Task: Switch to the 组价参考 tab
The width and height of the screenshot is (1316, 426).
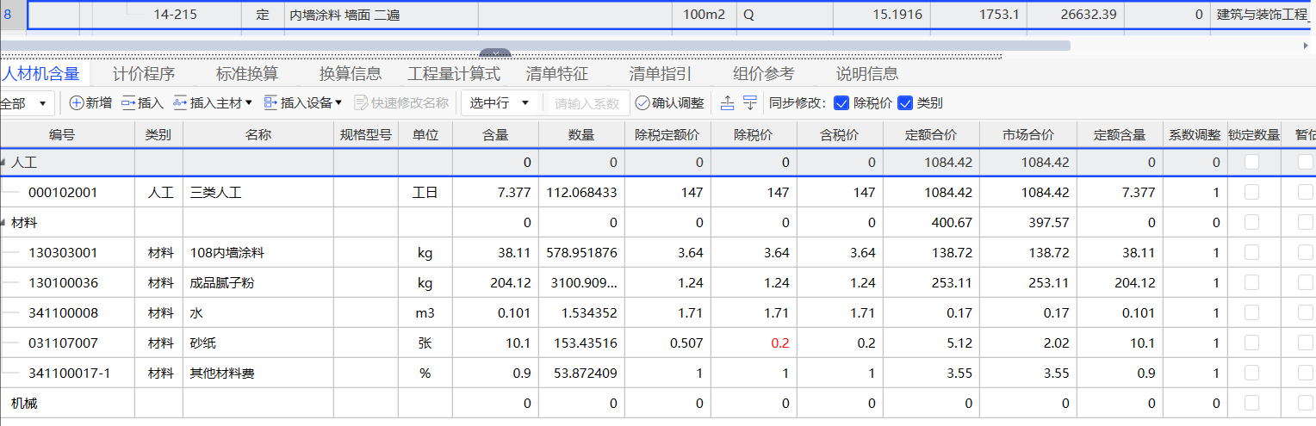Action: pyautogui.click(x=764, y=74)
